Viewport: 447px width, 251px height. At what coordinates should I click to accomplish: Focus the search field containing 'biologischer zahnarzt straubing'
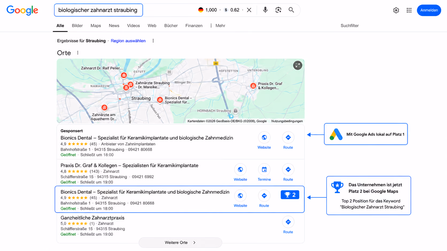(x=98, y=10)
